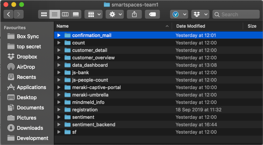Image resolution: width=263 pixels, height=145 pixels.
Task: Select list view toggle button
Action: (x=55, y=14)
